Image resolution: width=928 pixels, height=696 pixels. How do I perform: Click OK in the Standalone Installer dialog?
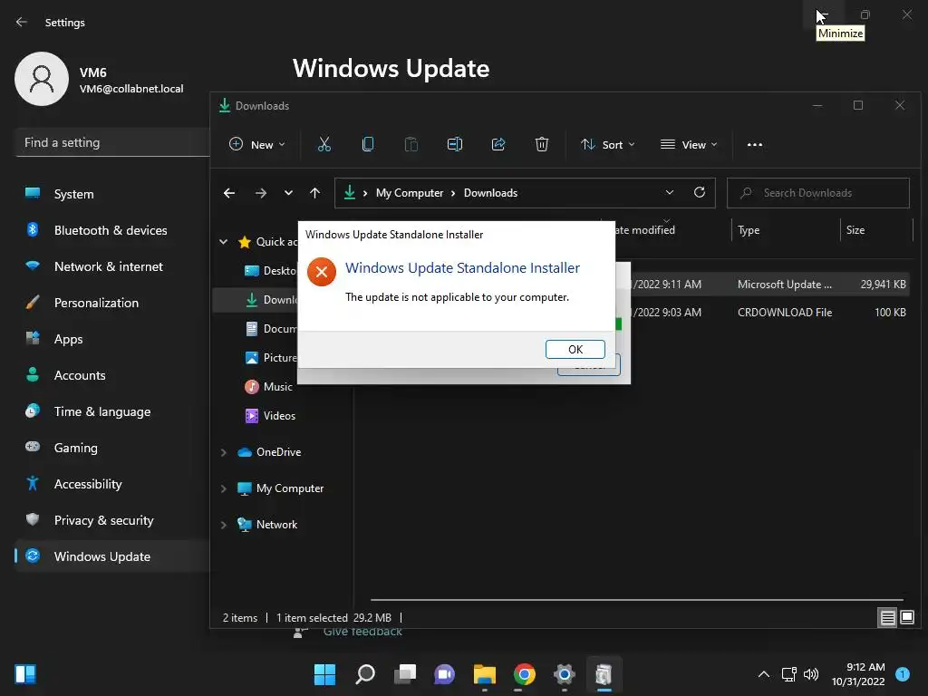pyautogui.click(x=575, y=349)
